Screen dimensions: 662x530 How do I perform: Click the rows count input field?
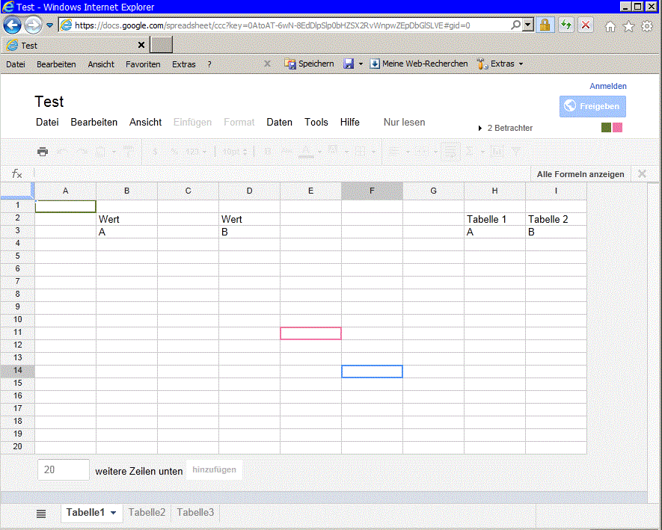coord(63,469)
